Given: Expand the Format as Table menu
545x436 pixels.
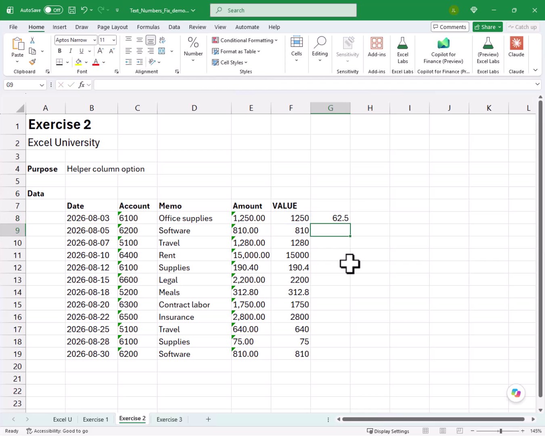Looking at the screenshot, I should pos(236,51).
